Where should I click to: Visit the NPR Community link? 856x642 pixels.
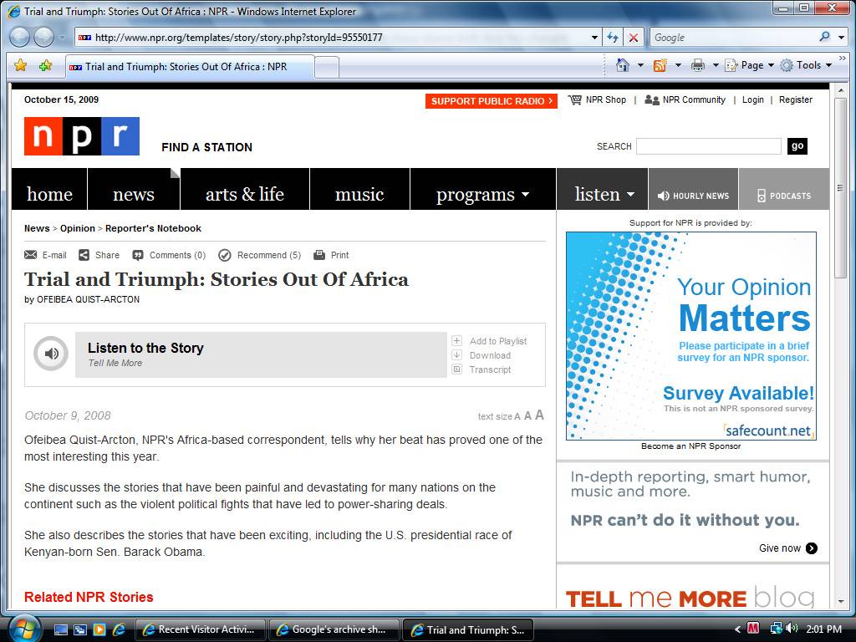(685, 100)
